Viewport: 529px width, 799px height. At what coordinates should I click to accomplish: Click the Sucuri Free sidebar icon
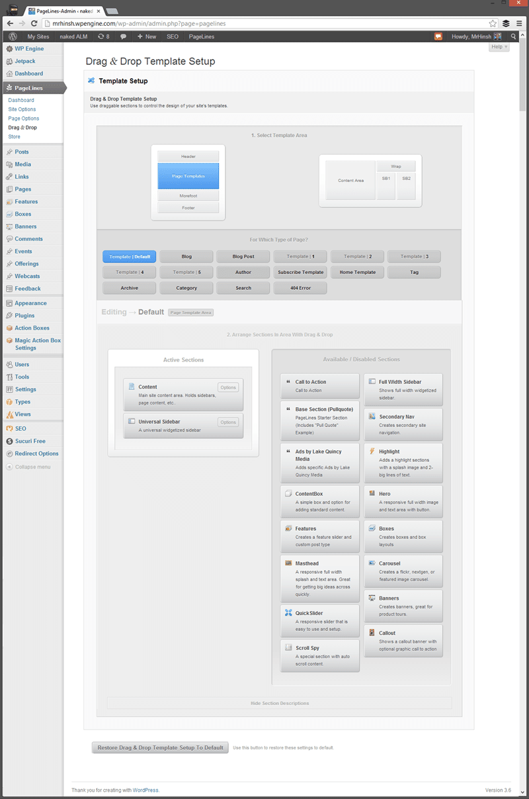(x=9, y=441)
